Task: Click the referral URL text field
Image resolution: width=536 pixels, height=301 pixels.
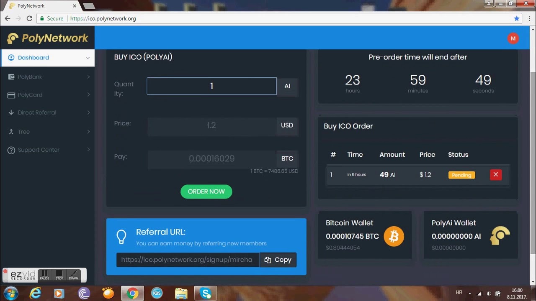Action: tap(188, 260)
